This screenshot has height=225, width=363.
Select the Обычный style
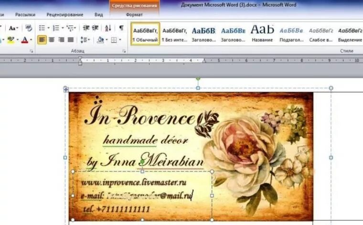(x=145, y=34)
